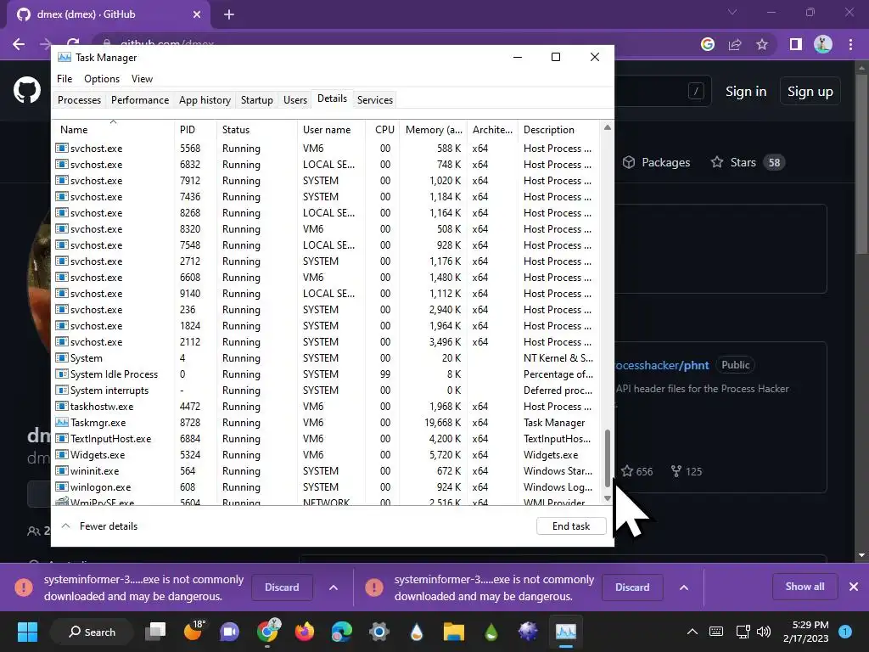Image resolution: width=869 pixels, height=652 pixels.
Task: Switch to the Services tab
Action: pyautogui.click(x=374, y=100)
